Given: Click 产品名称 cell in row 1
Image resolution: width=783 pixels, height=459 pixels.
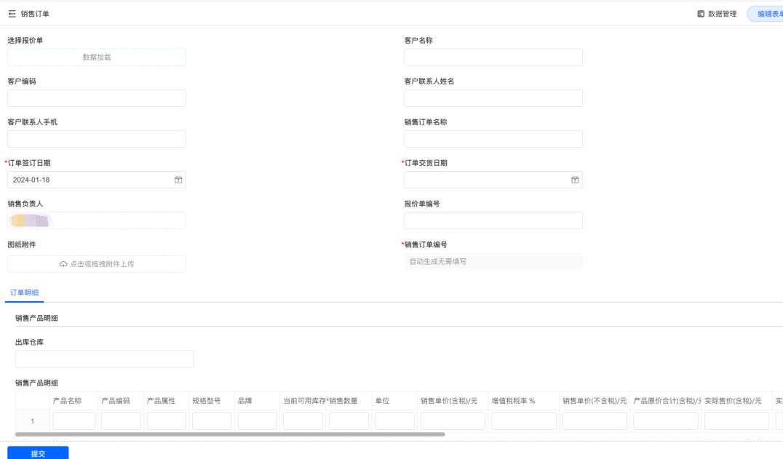Looking at the screenshot, I should [73, 421].
